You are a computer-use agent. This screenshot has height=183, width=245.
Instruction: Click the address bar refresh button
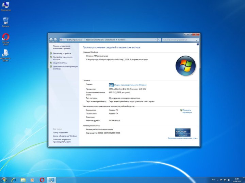(x=159, y=40)
